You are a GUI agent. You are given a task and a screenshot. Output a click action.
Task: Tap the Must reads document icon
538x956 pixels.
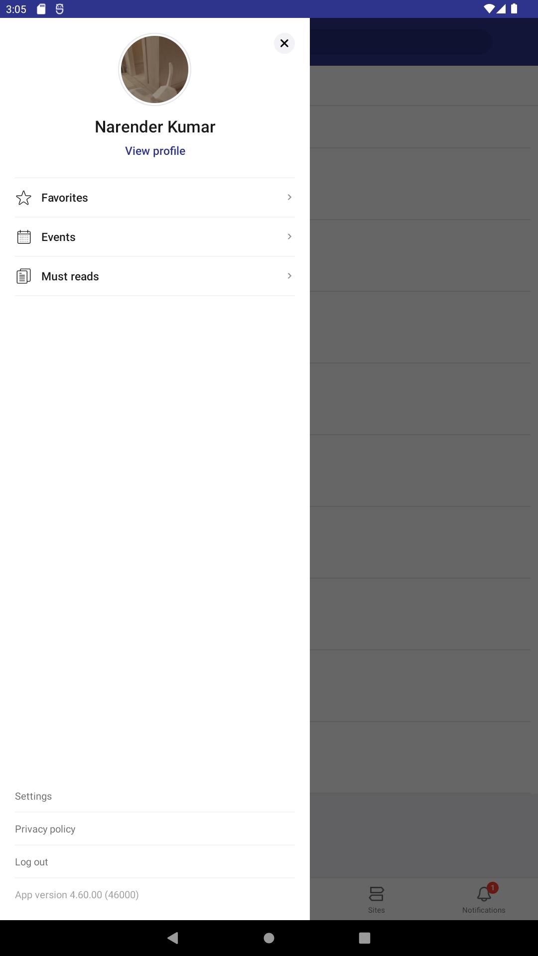[23, 276]
